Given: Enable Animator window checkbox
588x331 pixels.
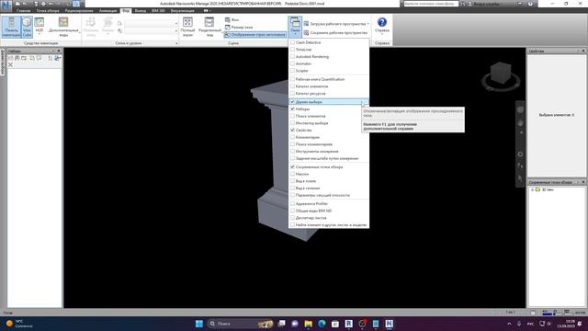Looking at the screenshot, I should pyautogui.click(x=292, y=63).
